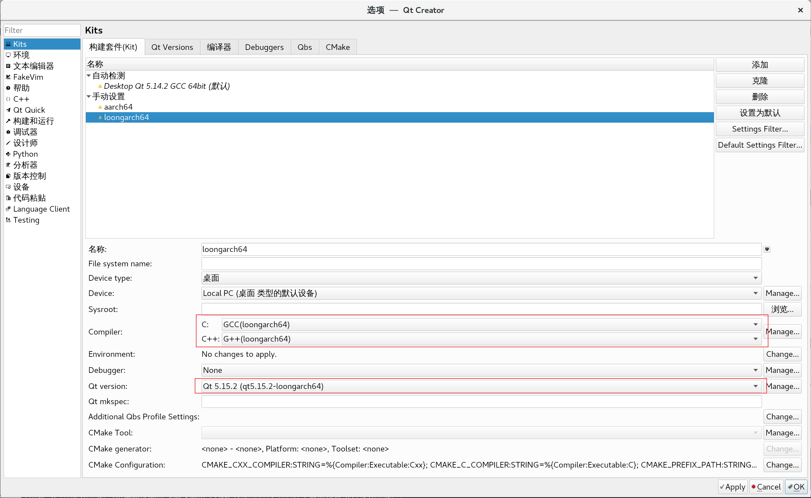Open the CMake tab
Image resolution: width=811 pixels, height=498 pixels.
click(x=337, y=47)
